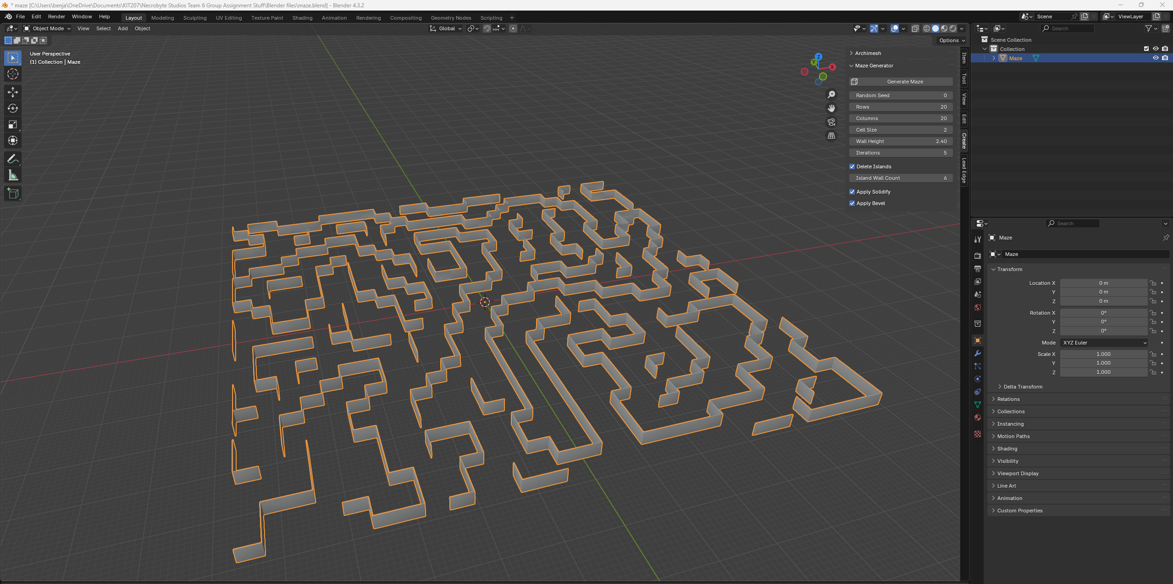Click the viewport zoom magnifier icon

[831, 95]
